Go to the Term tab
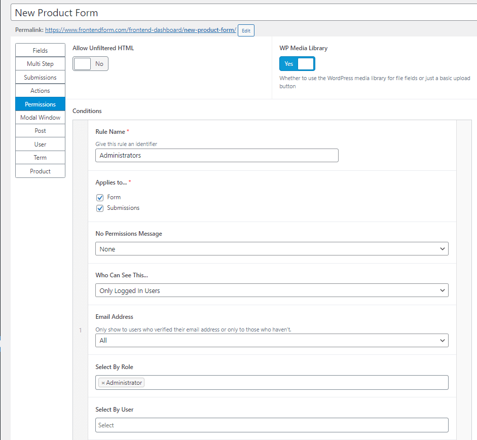 click(40, 158)
